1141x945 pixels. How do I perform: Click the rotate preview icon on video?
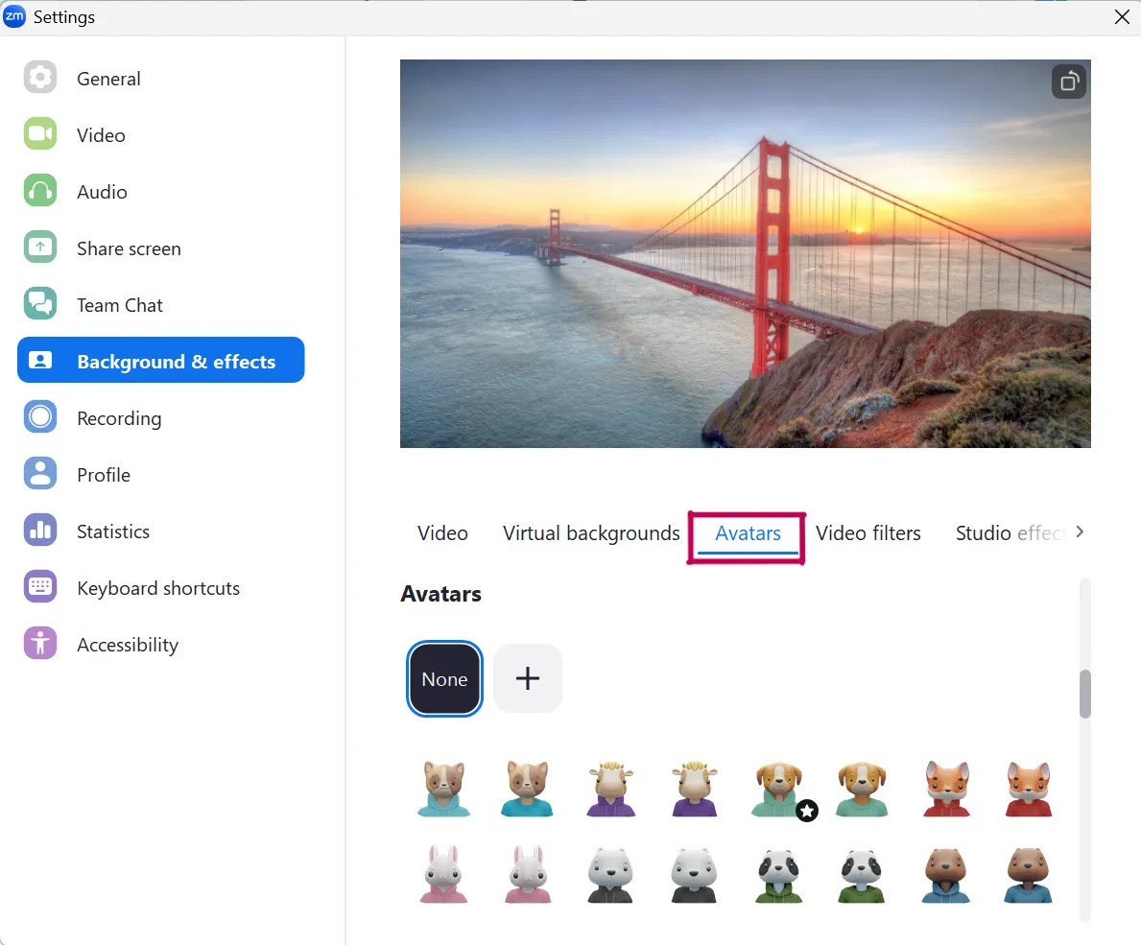[x=1068, y=83]
